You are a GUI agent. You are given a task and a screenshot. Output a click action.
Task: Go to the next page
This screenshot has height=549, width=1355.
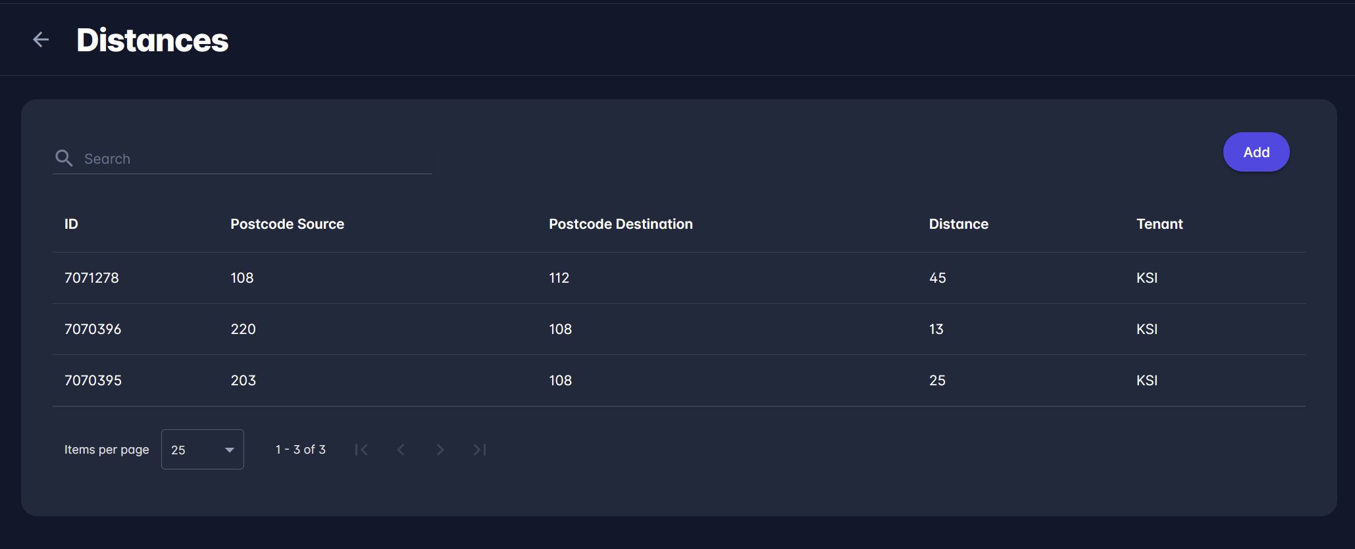coord(440,450)
